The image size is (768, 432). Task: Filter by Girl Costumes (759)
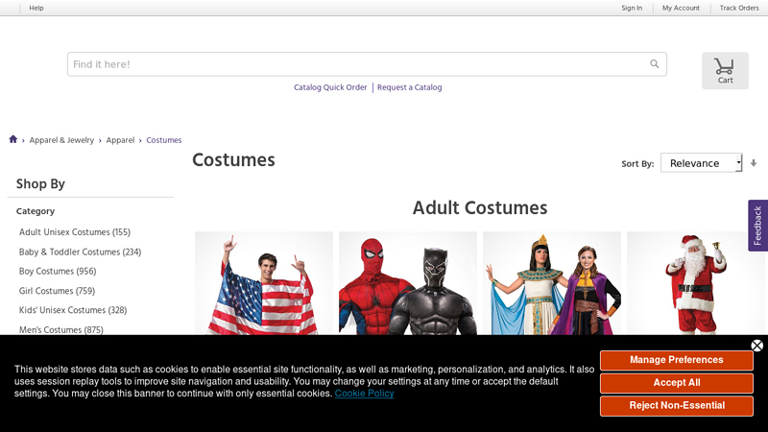[x=57, y=291]
